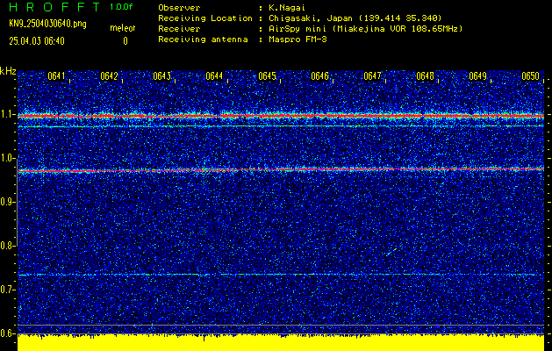Click the 0649 time marker

click(x=477, y=76)
